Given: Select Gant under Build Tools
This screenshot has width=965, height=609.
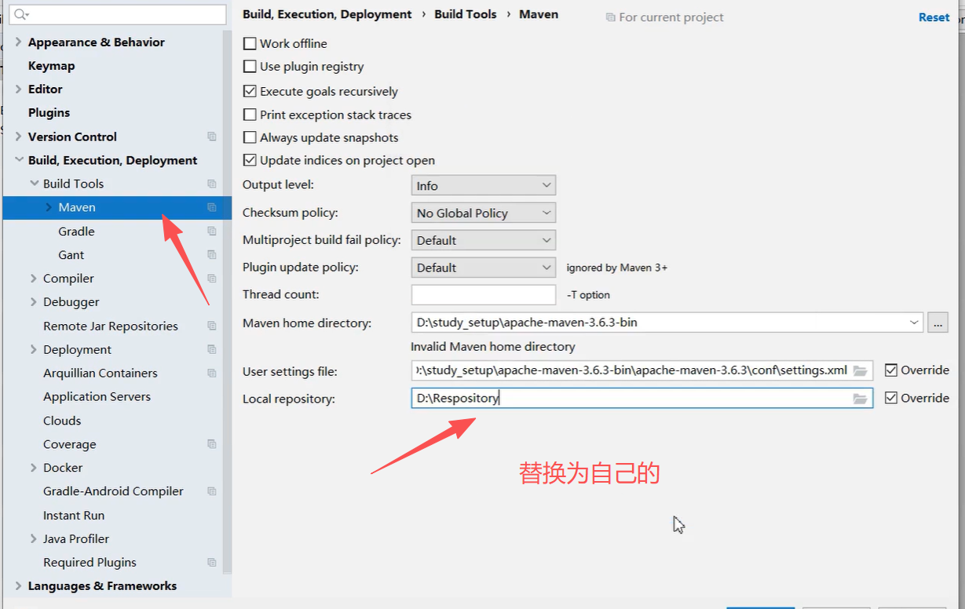Looking at the screenshot, I should (71, 255).
